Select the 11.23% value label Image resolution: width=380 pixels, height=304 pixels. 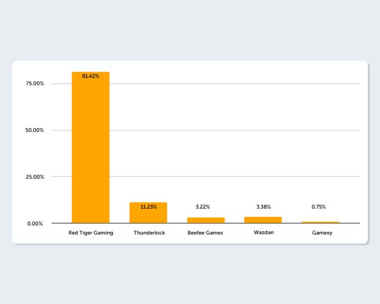pos(149,207)
